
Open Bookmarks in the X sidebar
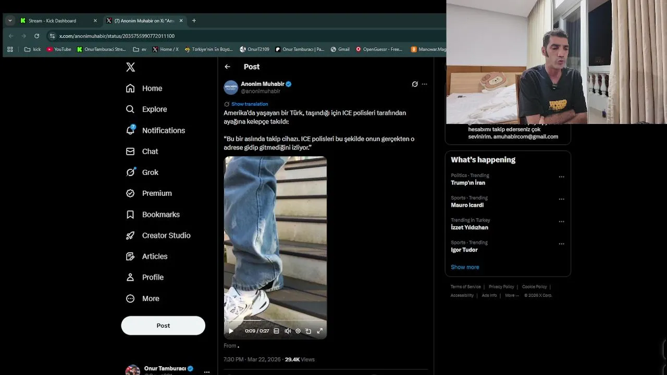(153, 215)
